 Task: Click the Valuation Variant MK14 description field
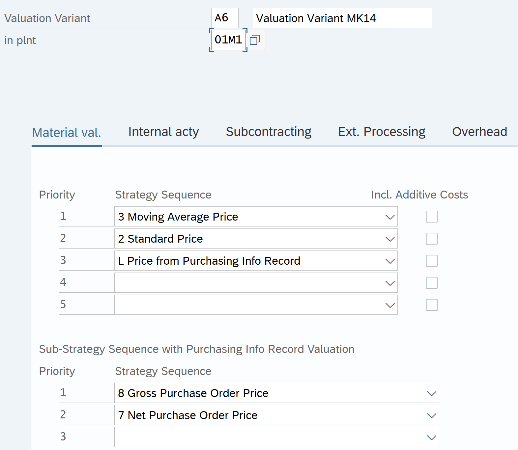[342, 18]
